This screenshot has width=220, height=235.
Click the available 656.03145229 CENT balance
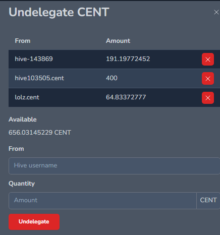click(40, 133)
